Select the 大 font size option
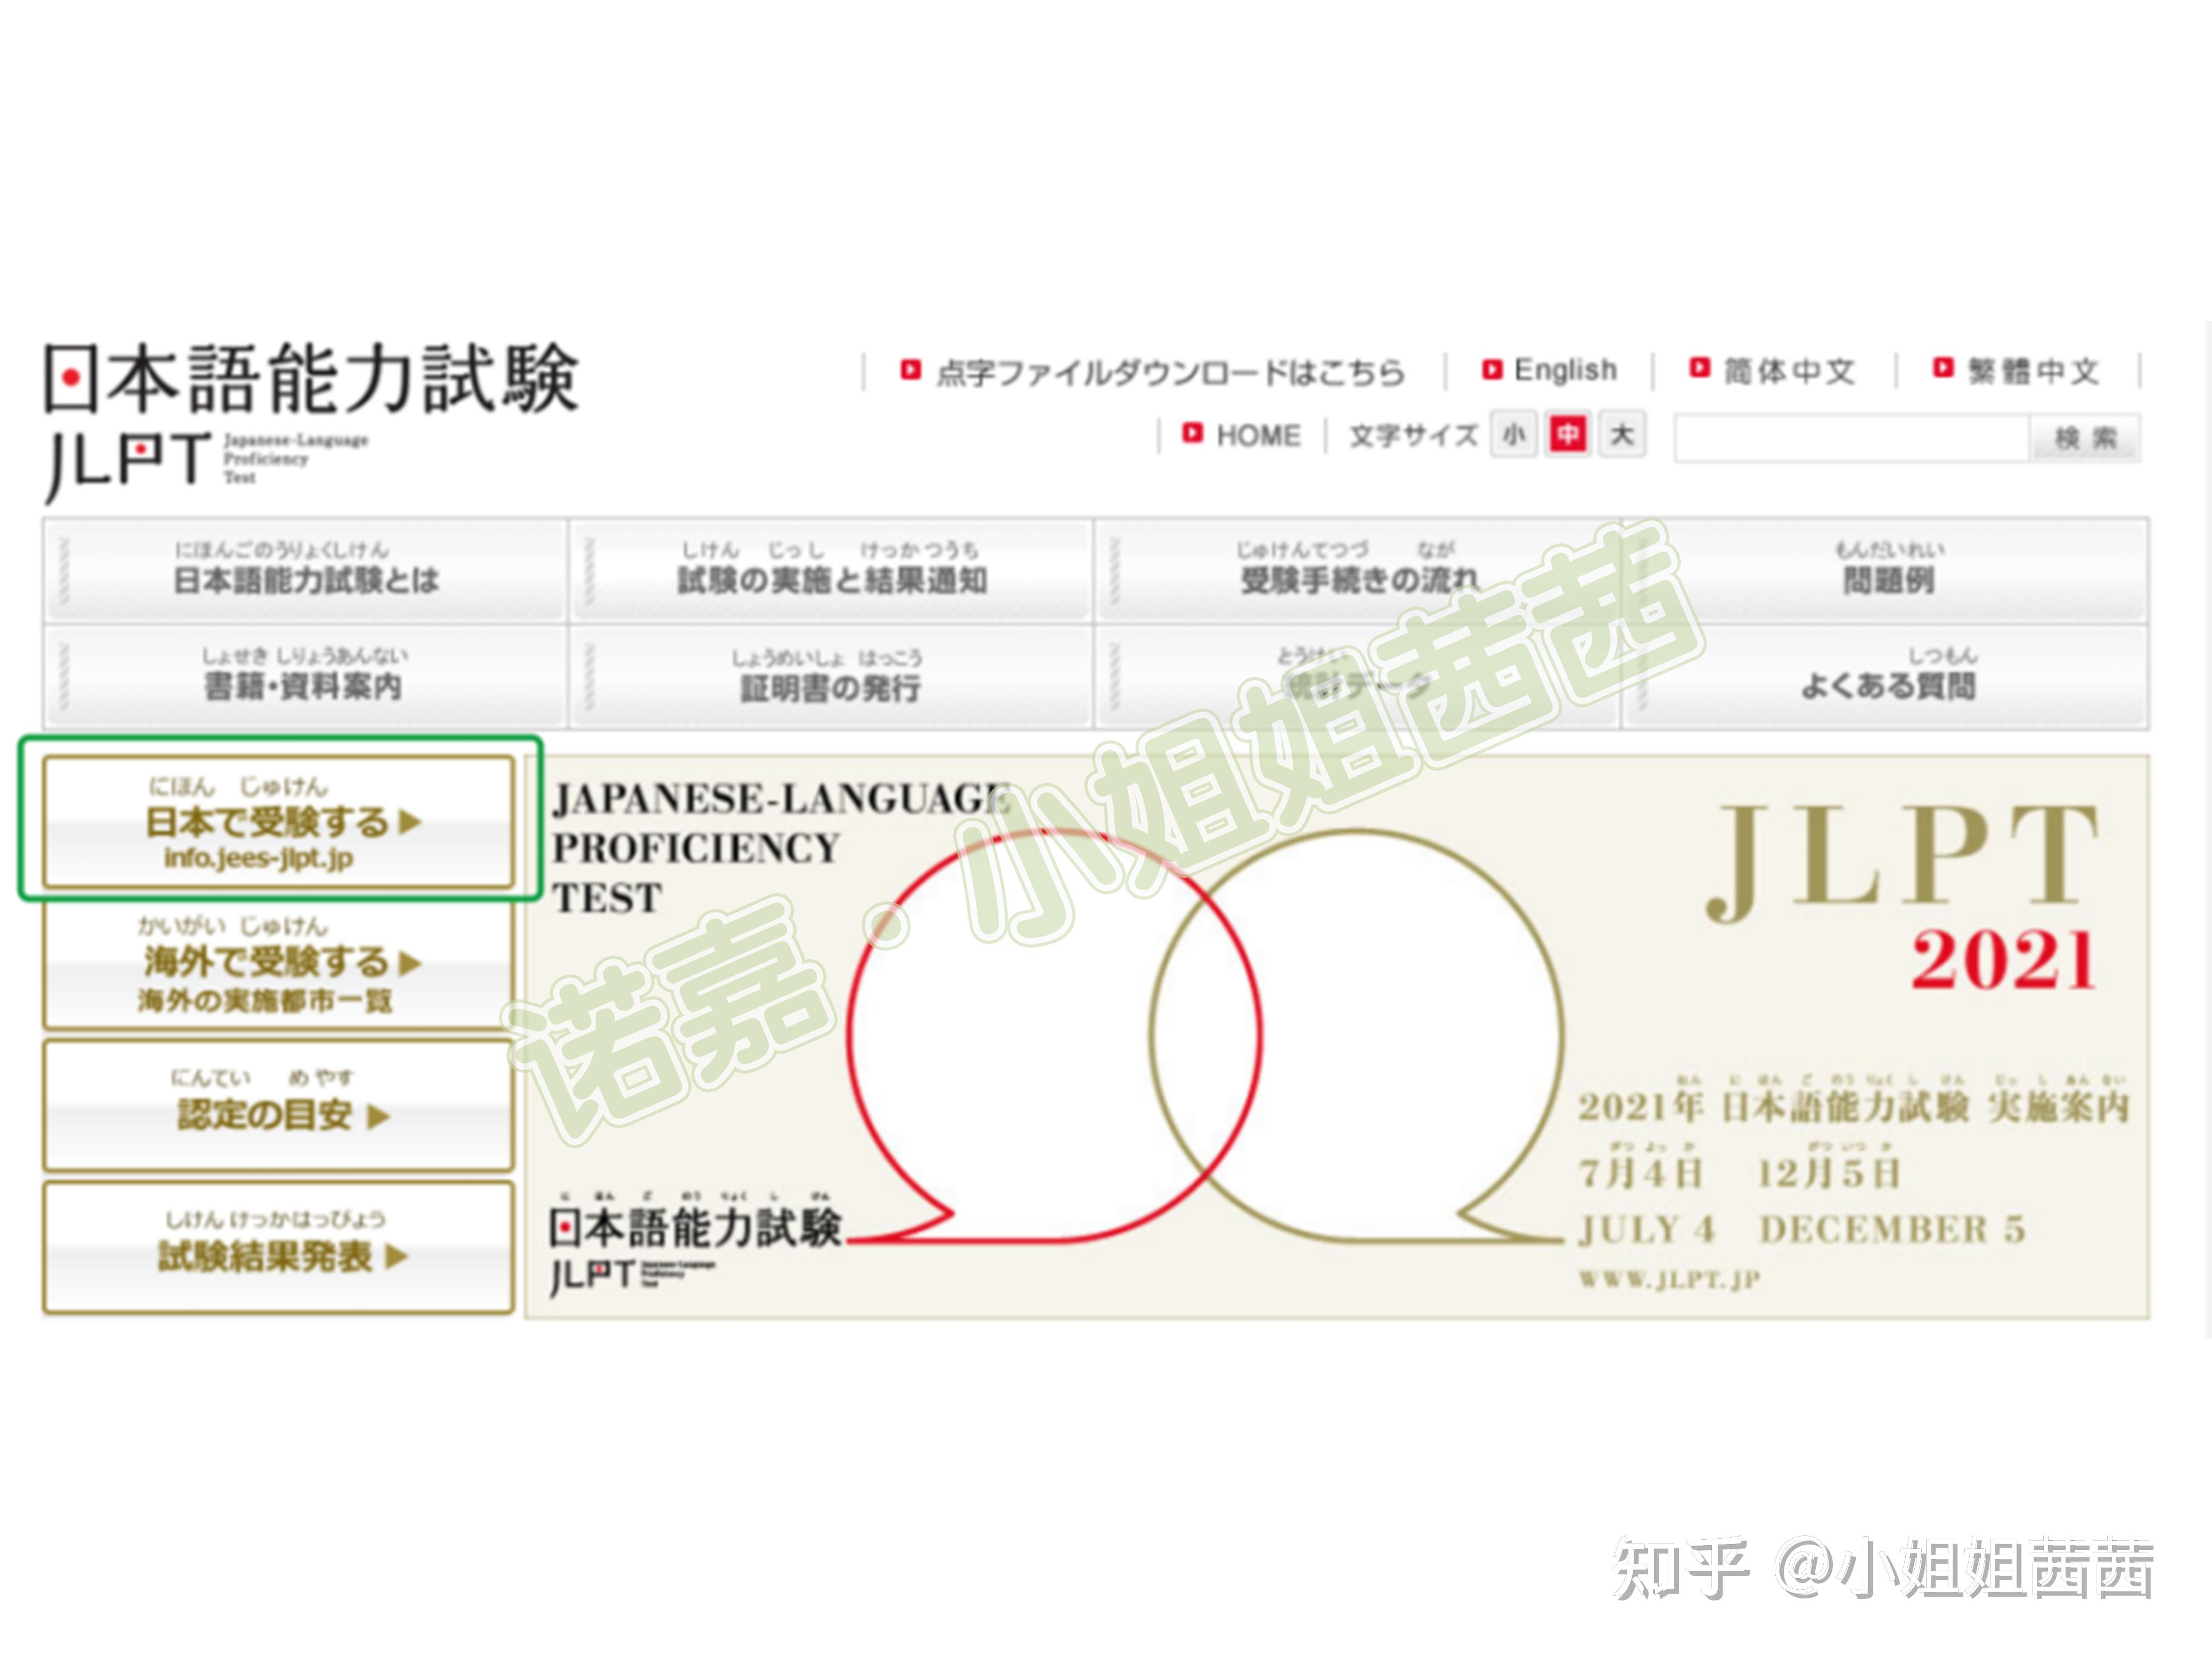 [1622, 435]
